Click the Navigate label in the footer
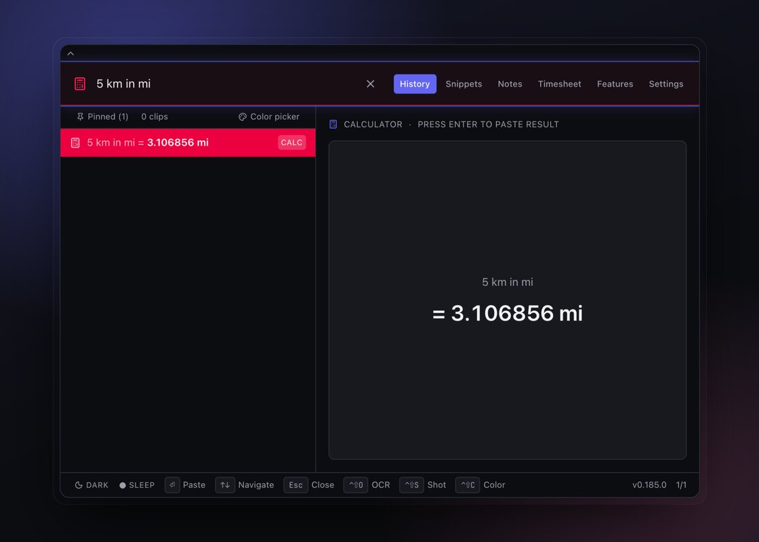Screen dimensions: 759x542 coord(256,485)
